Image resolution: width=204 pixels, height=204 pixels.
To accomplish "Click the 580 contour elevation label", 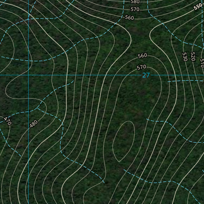I will coord(135,2).
